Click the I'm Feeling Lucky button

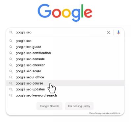(x=79, y=106)
